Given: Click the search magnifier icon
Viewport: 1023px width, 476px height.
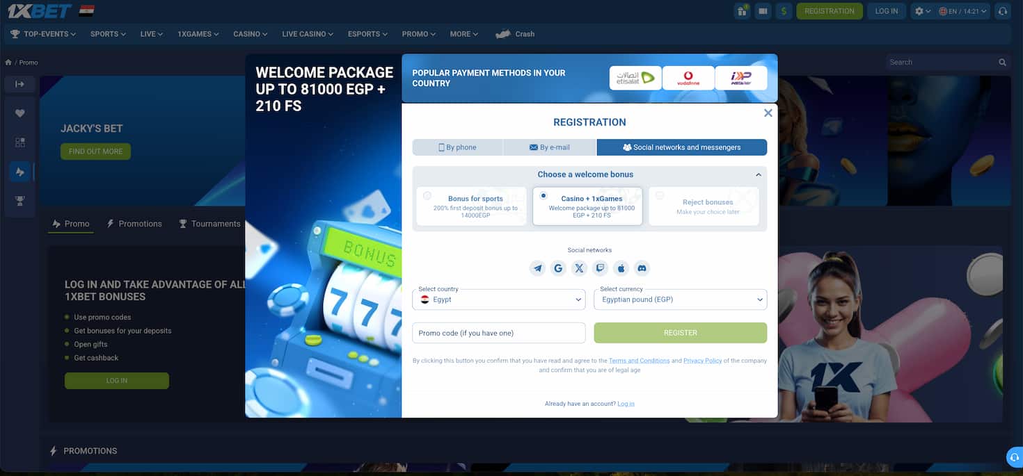Looking at the screenshot, I should click(1002, 62).
